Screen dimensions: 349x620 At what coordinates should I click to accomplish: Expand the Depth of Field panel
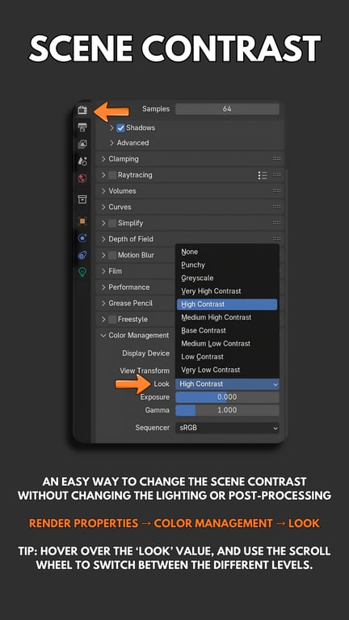point(103,239)
